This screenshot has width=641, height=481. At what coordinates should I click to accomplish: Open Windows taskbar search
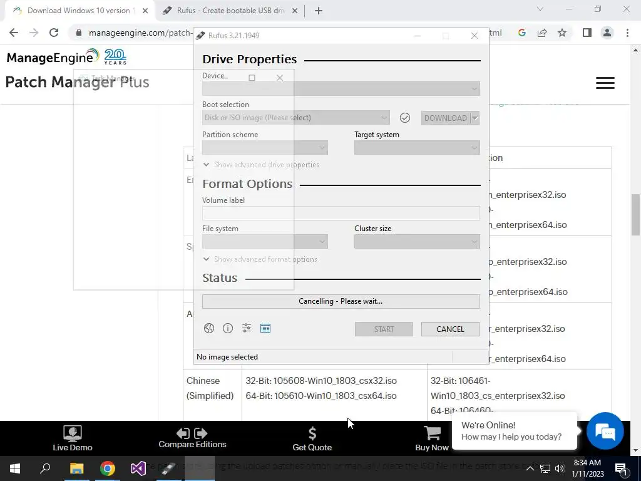(45, 468)
